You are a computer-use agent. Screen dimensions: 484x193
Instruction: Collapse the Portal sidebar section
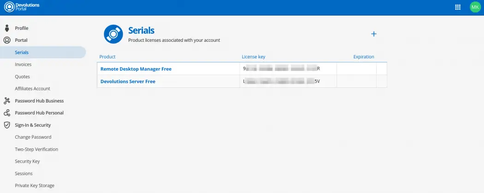click(21, 40)
